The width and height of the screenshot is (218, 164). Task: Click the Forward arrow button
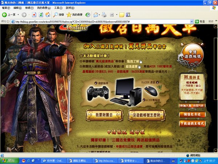click(x=24, y=15)
